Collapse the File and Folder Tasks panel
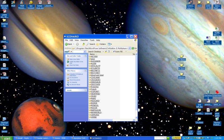This screenshot has height=140, width=224. coord(85,56)
